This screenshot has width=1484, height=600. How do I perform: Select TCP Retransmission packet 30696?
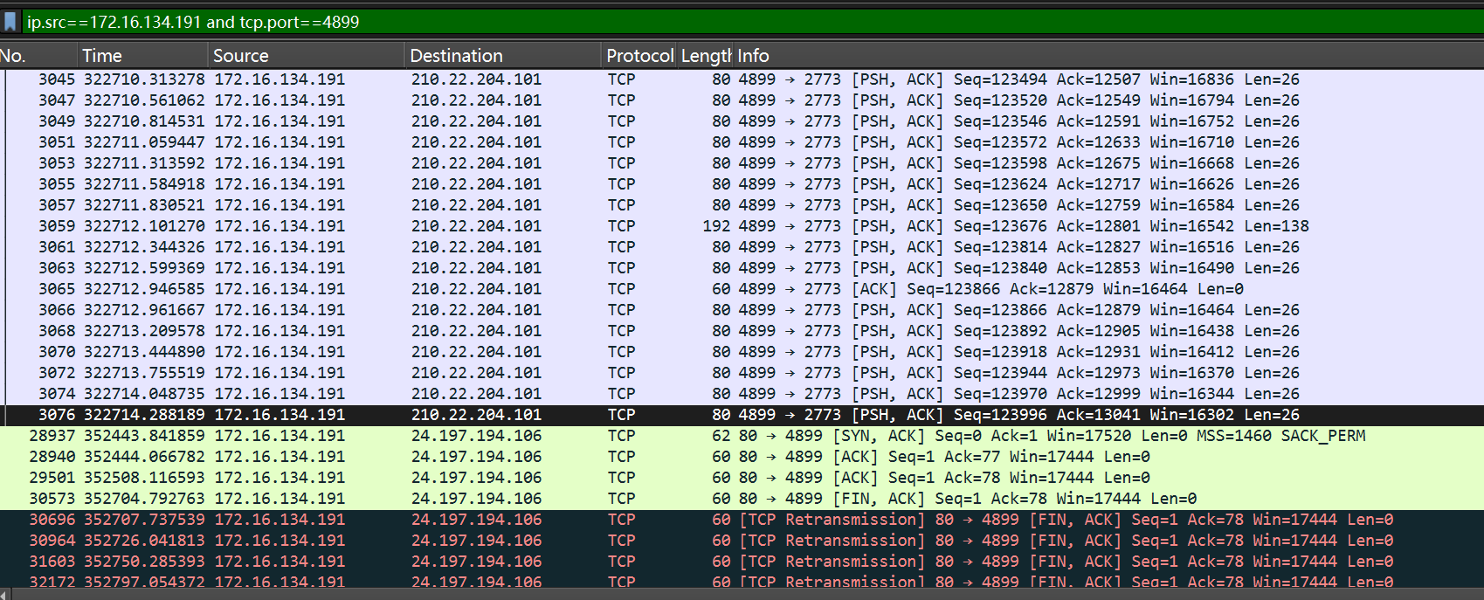(x=742, y=520)
